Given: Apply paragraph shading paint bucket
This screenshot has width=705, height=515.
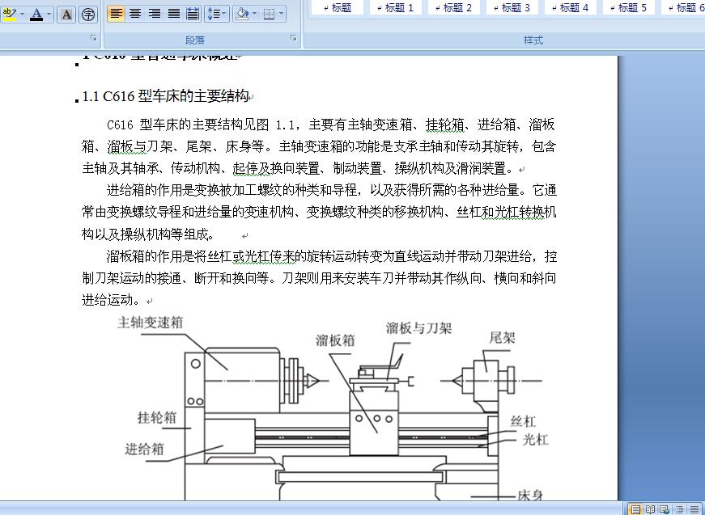Looking at the screenshot, I should [x=242, y=14].
